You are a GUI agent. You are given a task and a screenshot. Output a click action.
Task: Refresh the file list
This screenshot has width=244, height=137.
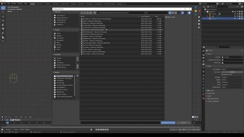pyautogui.click(x=91, y=13)
